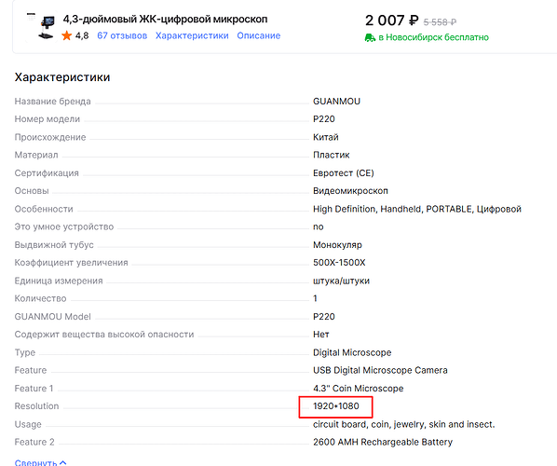The height and width of the screenshot is (466, 557).
Task: Open the 67 отзывов reviews link
Action: pos(122,35)
